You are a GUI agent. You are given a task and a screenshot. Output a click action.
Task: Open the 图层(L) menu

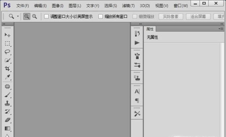coord(75,6)
